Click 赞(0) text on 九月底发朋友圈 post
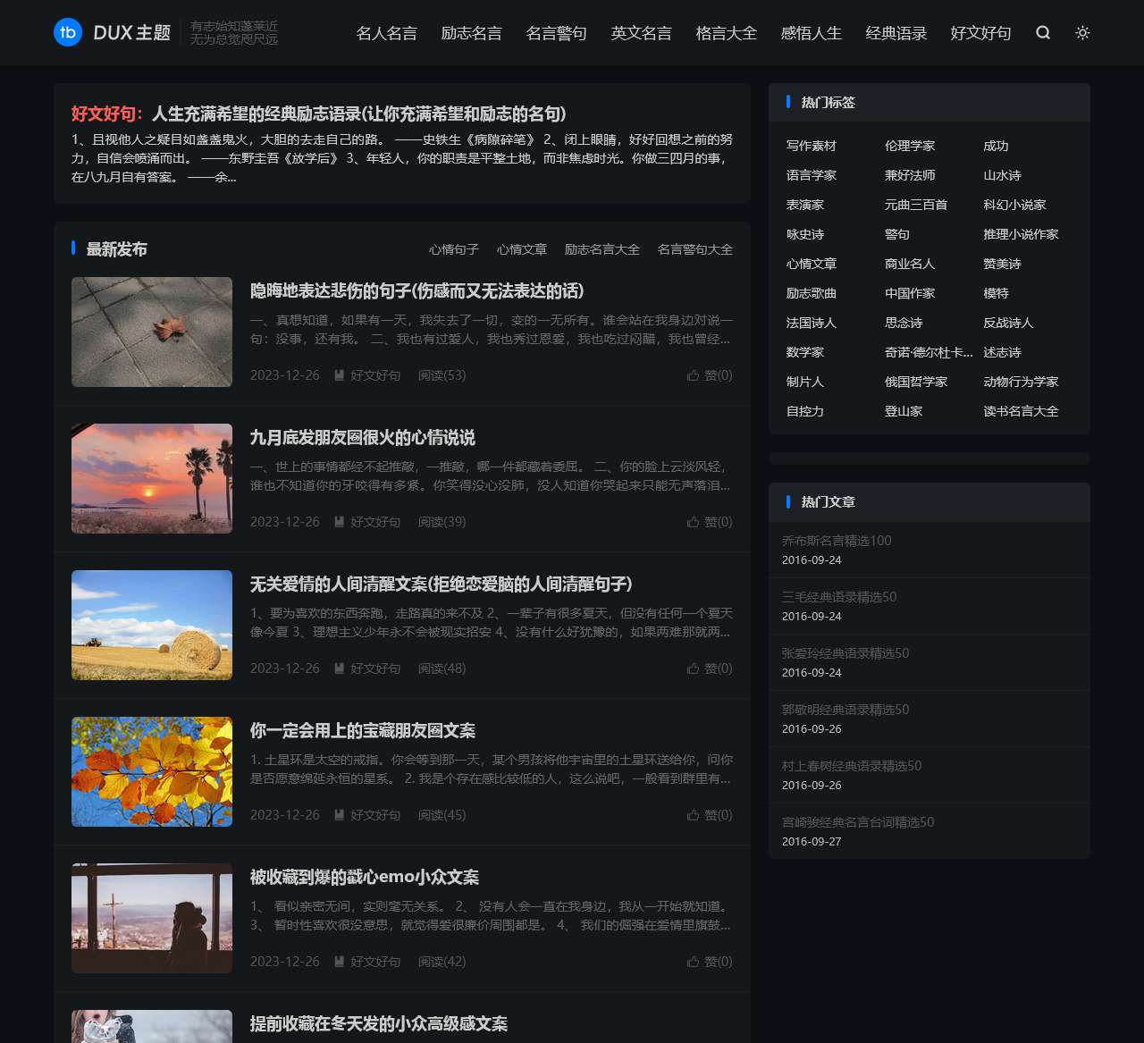This screenshot has height=1043, width=1144. pyautogui.click(x=719, y=522)
